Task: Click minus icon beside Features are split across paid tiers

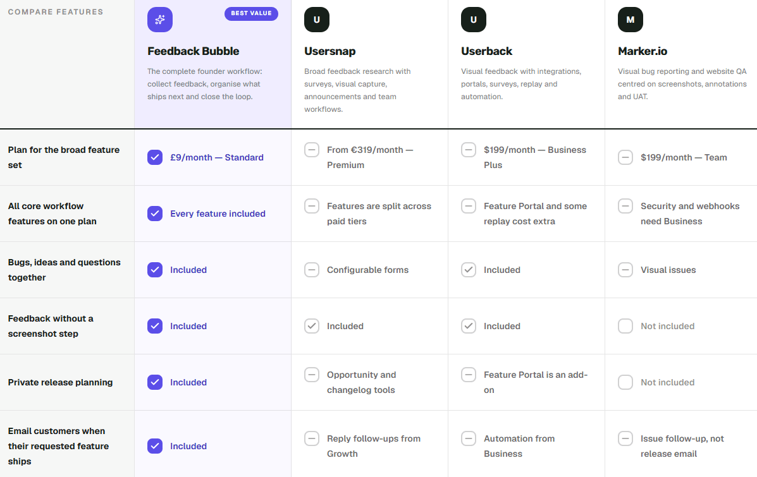Action: coord(312,206)
